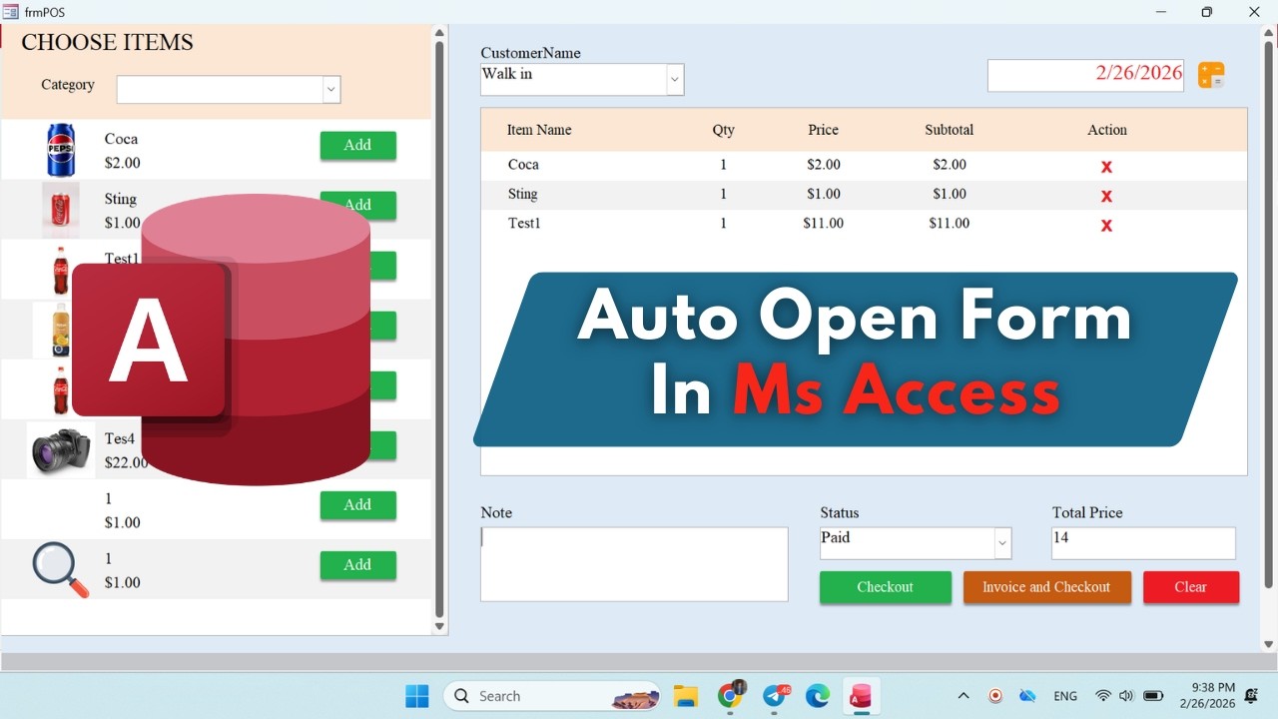Expand the CustomerName dropdown arrow
1278x719 pixels.
click(x=675, y=80)
